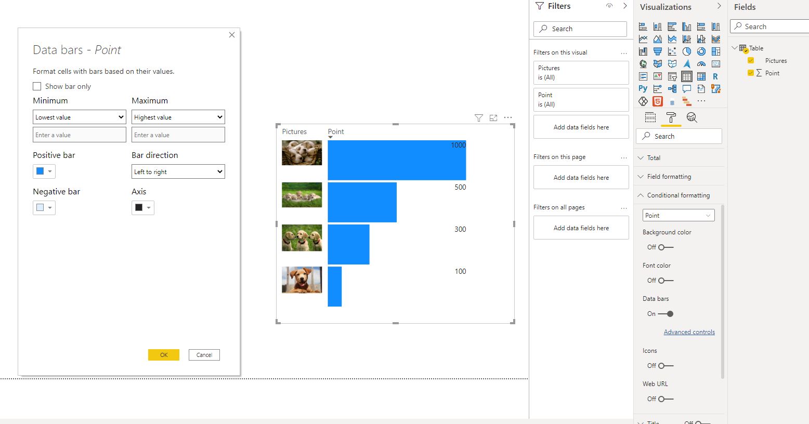Insert the Q&A speech bubble visual

tap(687, 89)
